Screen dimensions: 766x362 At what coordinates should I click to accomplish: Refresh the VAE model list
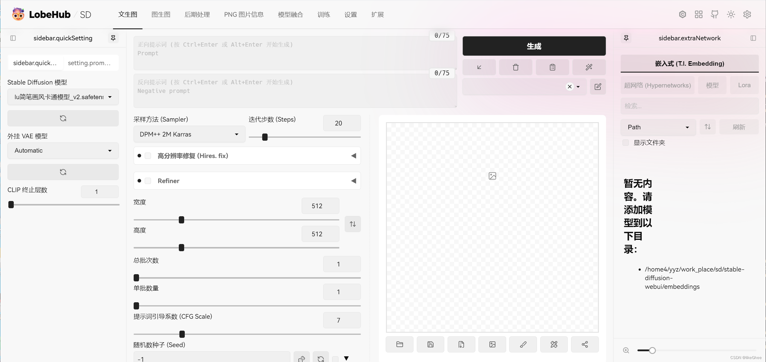[63, 172]
